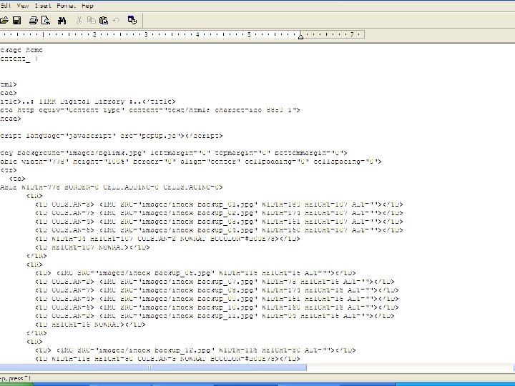Click the status bar help message
The width and height of the screenshot is (515, 386).
coord(16,378)
